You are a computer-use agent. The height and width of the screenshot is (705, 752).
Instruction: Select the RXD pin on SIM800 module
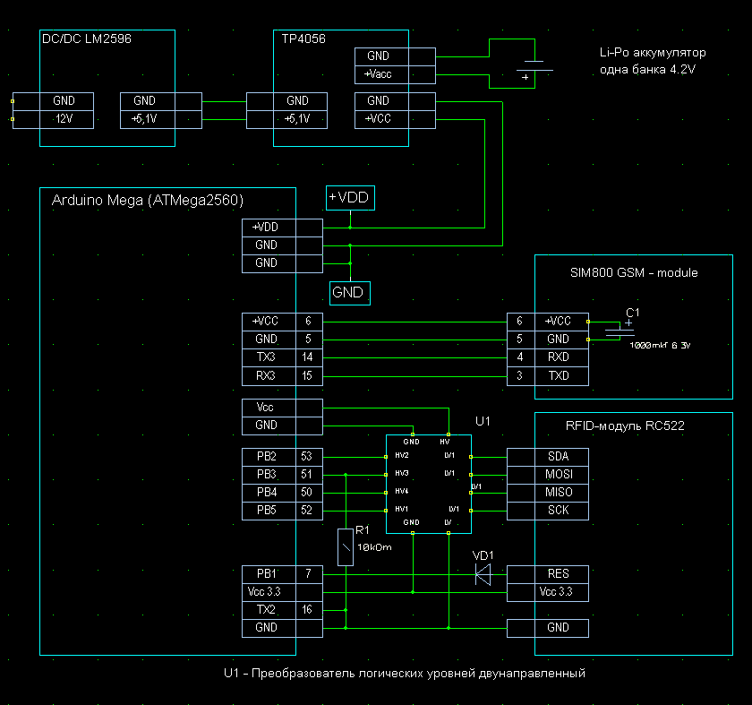pos(558,357)
